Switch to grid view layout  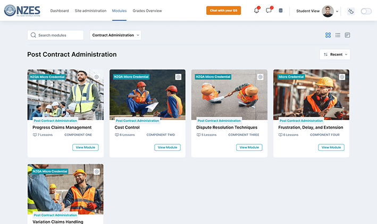point(328,35)
